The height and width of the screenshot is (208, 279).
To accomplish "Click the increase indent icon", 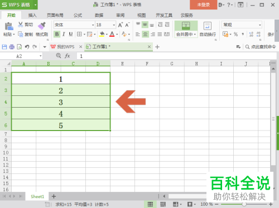I will coord(167,25).
